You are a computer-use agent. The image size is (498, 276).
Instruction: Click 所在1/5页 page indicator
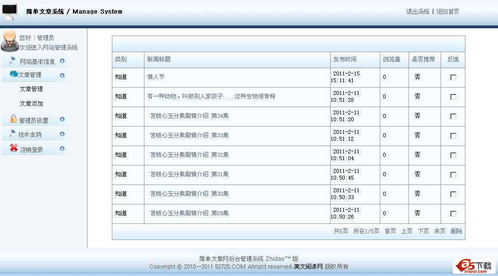(366, 231)
